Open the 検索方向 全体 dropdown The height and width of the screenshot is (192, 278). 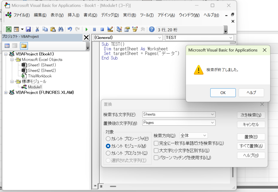point(205,136)
